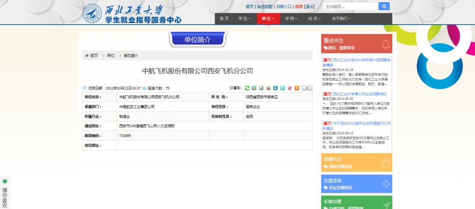475x209 pixels.
Task: Expand the 单位 navigation dropdown
Action: pos(268,18)
